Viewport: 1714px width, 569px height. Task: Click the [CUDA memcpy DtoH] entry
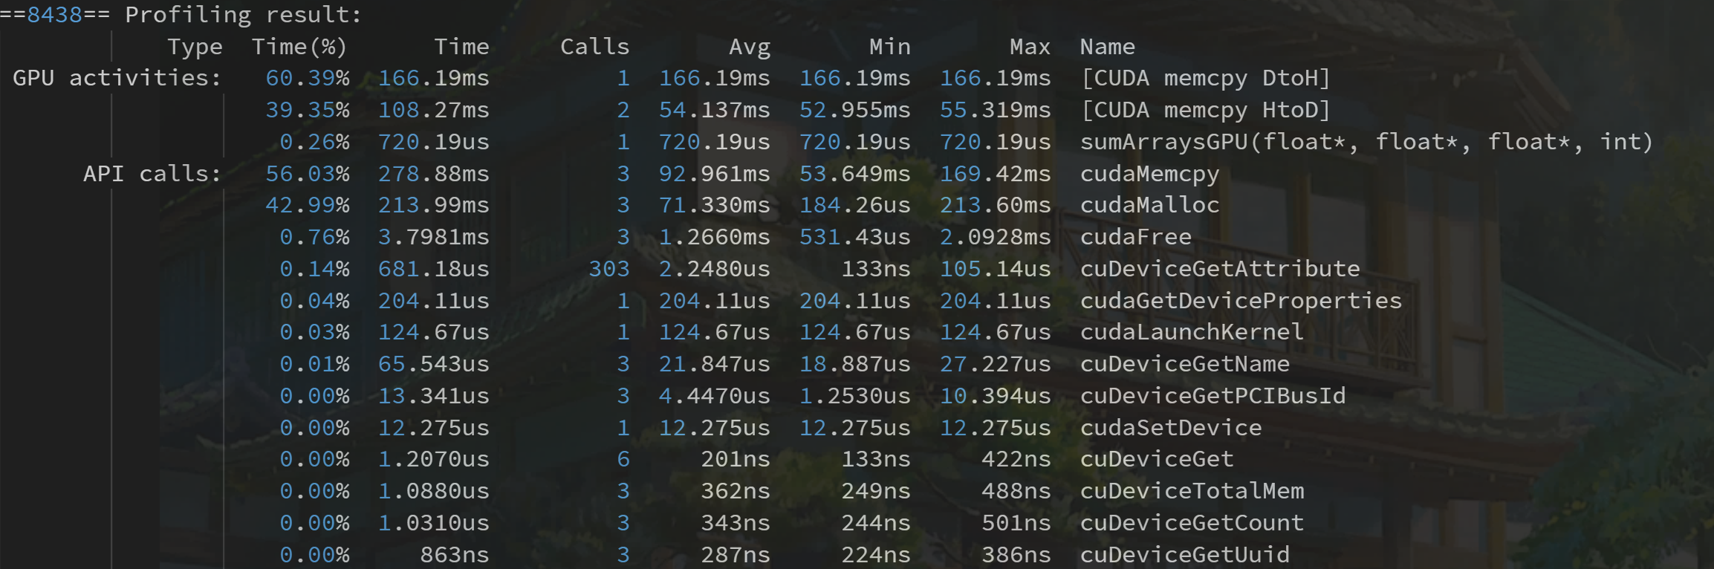(1205, 78)
